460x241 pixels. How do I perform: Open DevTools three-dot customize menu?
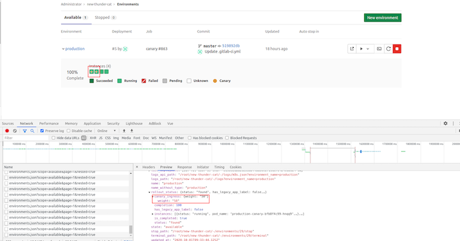tap(453, 124)
